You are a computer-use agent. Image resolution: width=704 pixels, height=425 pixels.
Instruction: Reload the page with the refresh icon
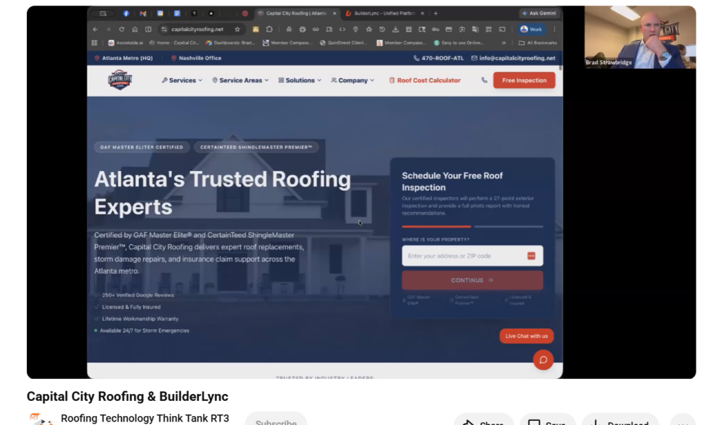coord(122,30)
